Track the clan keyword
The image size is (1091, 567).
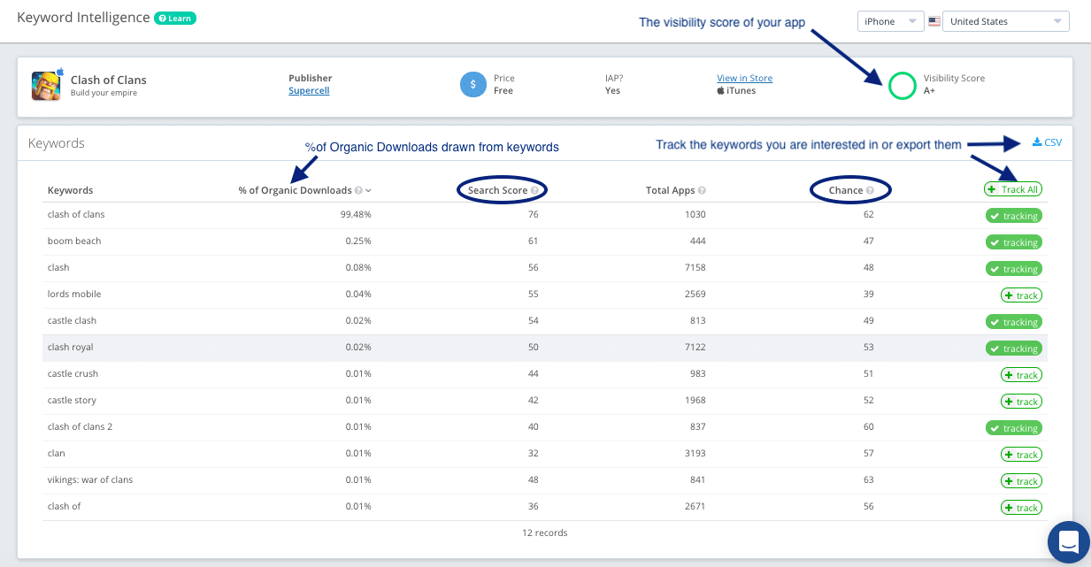pyautogui.click(x=1021, y=455)
